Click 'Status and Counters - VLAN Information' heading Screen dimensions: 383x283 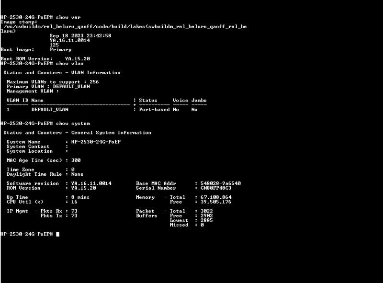coord(62,73)
